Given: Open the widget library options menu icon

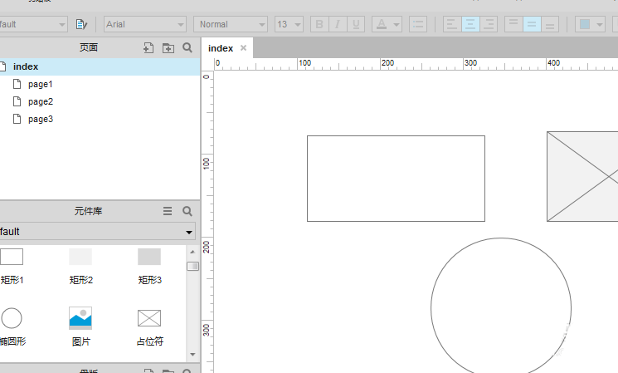Looking at the screenshot, I should point(168,211).
